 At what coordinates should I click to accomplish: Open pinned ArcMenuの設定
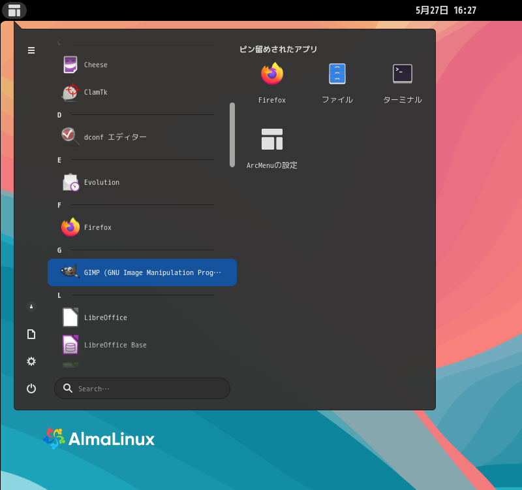[x=272, y=148]
